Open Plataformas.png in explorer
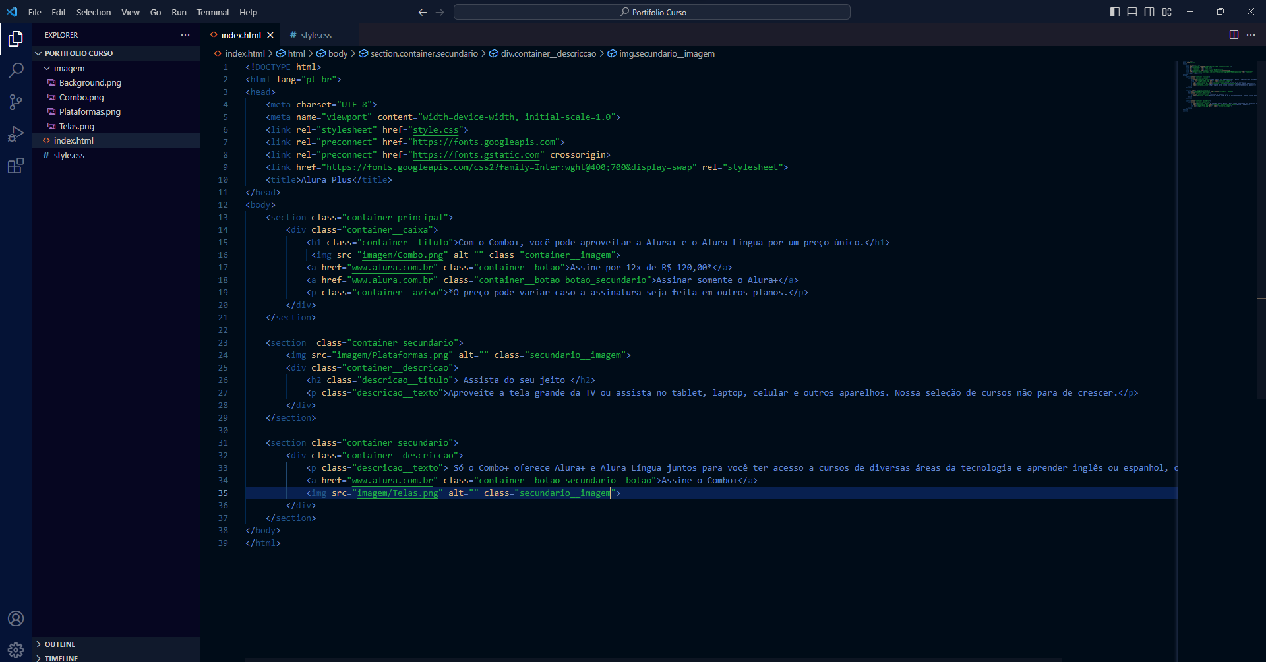 pos(116,111)
